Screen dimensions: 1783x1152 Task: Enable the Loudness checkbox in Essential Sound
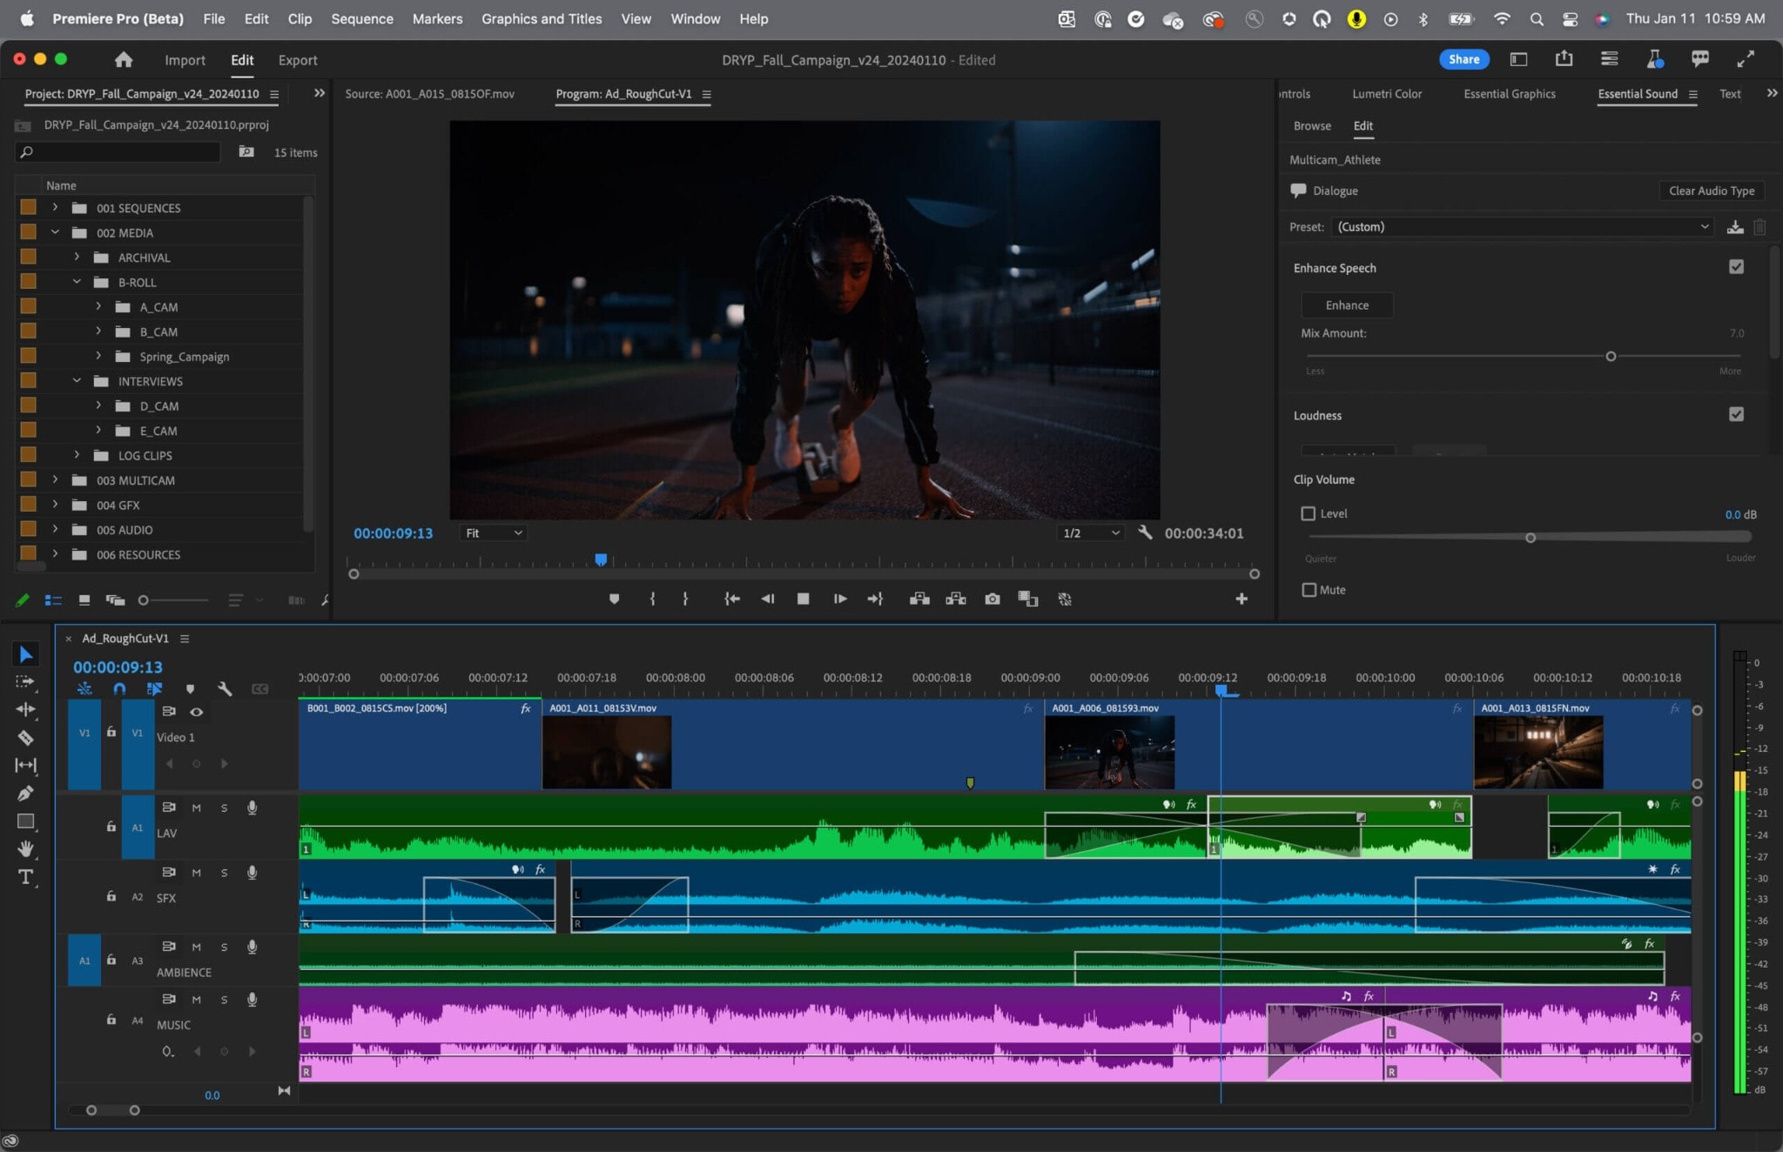[1739, 414]
